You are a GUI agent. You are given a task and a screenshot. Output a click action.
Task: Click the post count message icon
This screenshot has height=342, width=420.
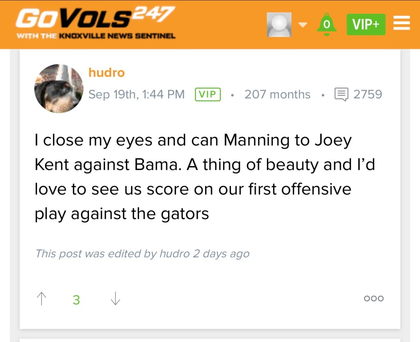click(341, 94)
